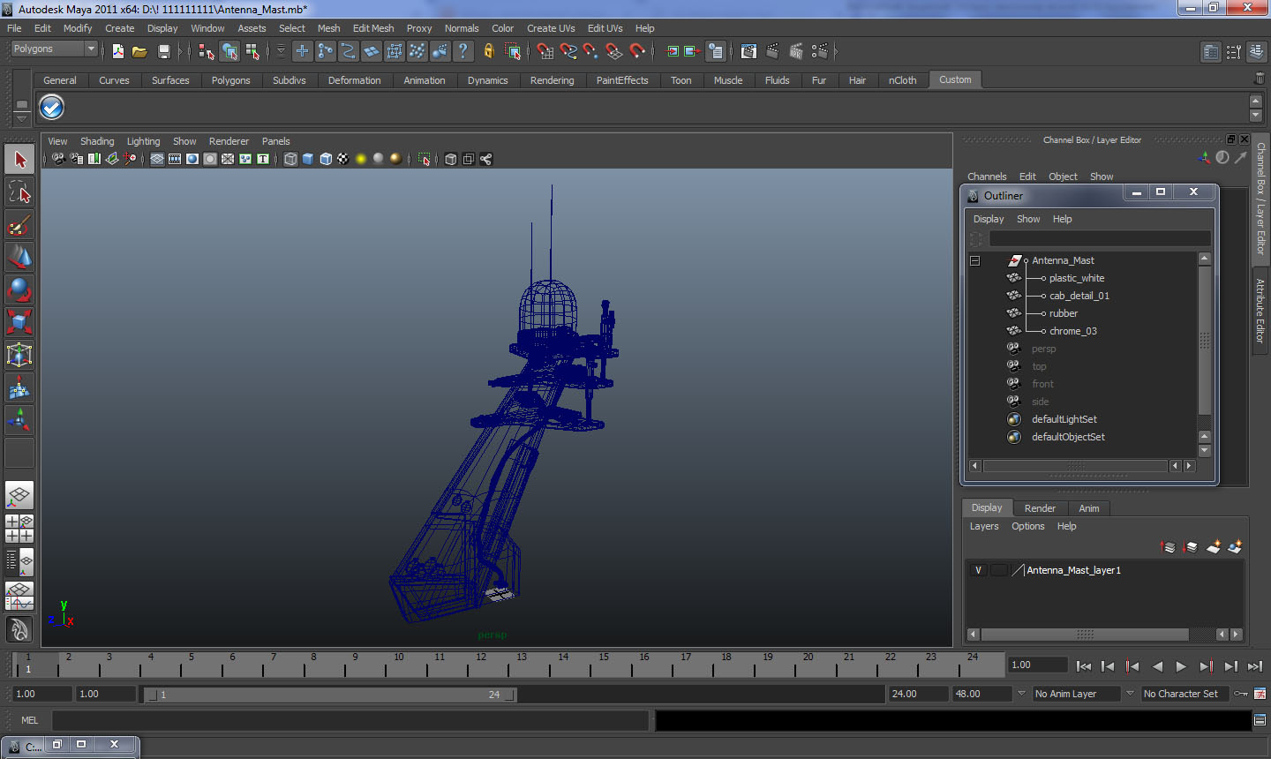Switch to four view layout
Viewport: 1271px width, 759px height.
(19, 529)
